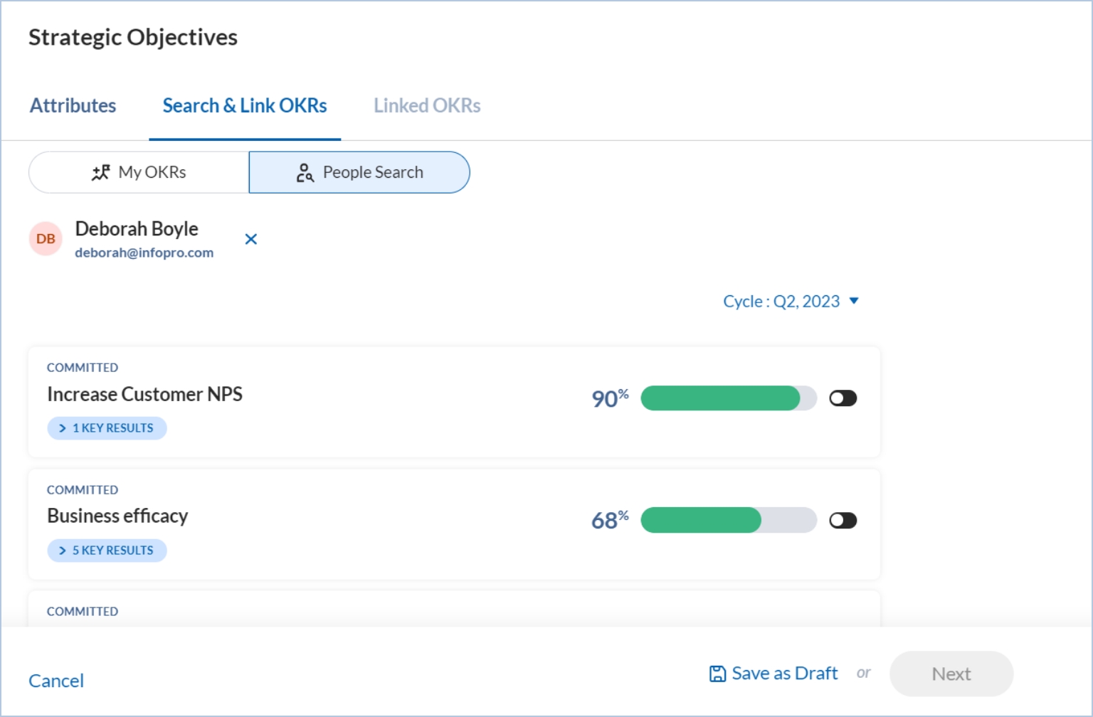Switch to the Attributes tab
The width and height of the screenshot is (1093, 717).
click(x=73, y=106)
